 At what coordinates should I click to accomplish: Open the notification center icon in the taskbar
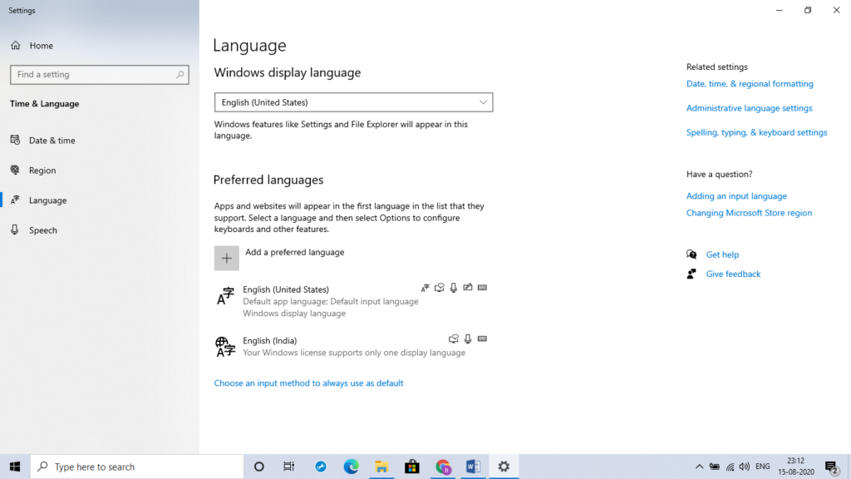(831, 467)
